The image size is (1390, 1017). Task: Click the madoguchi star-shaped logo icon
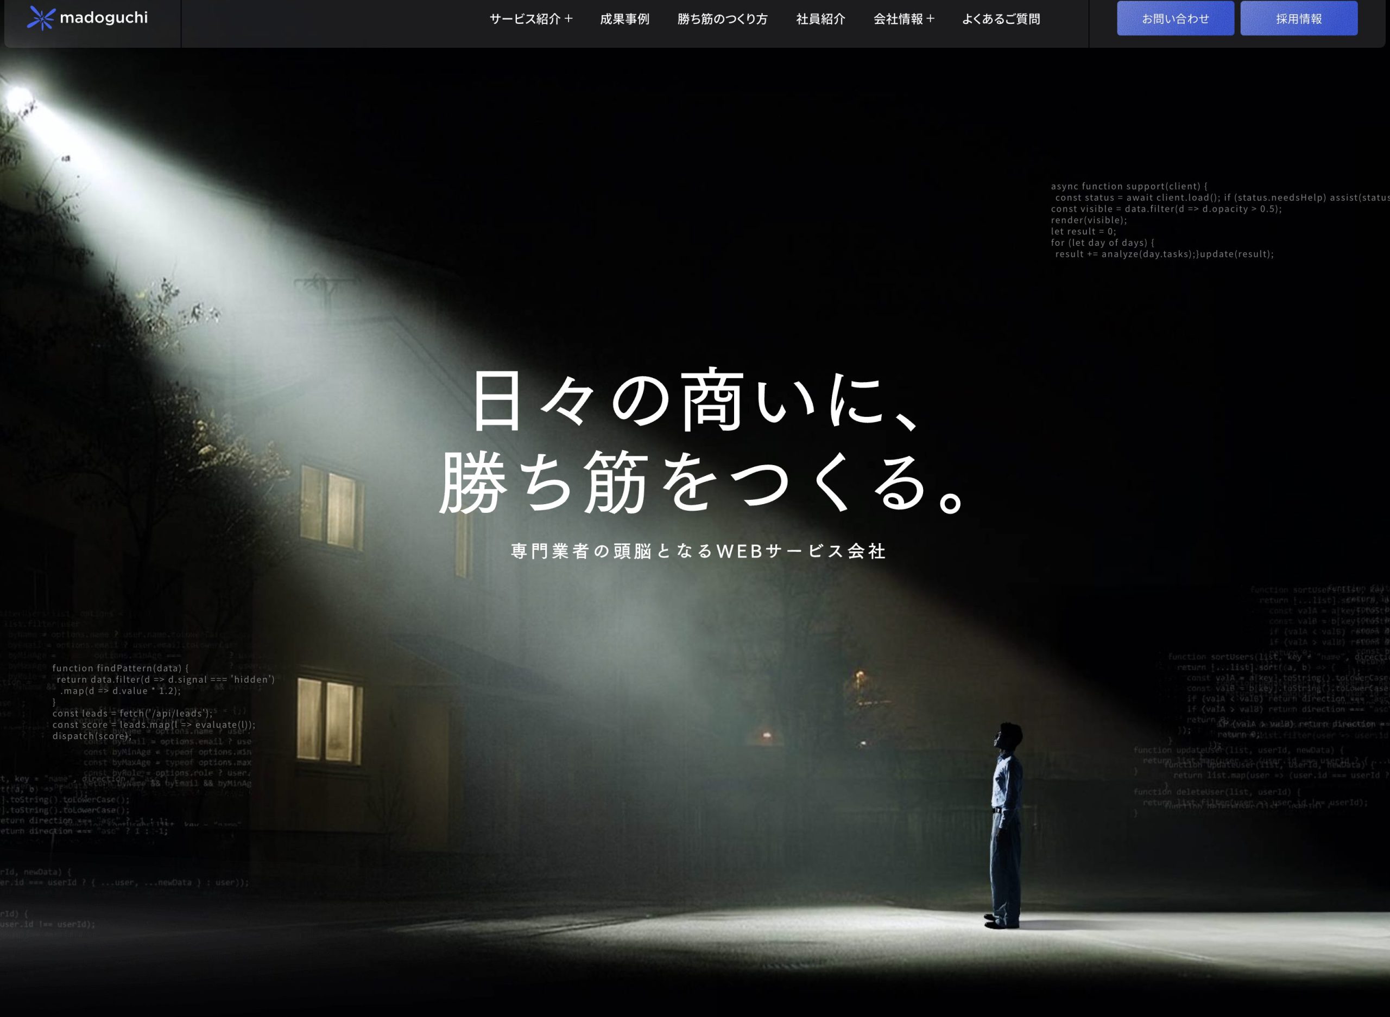(x=41, y=18)
